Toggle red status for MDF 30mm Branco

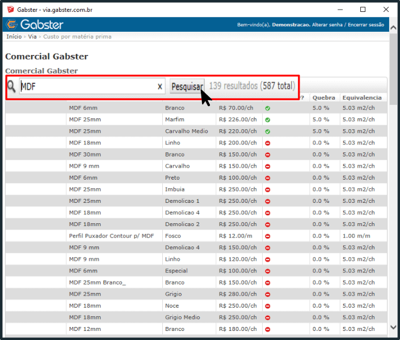[267, 155]
